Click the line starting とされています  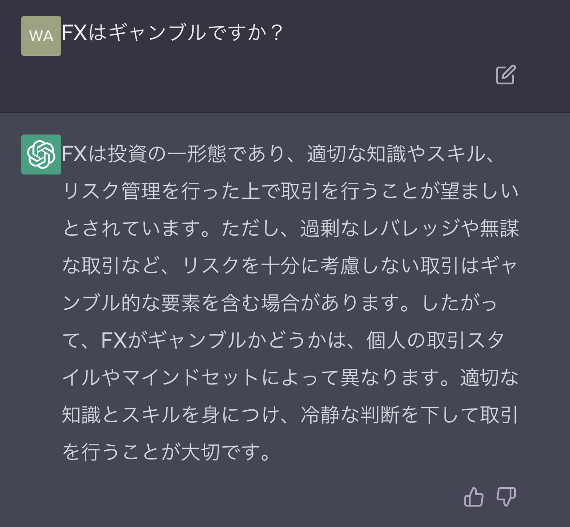coord(291,229)
